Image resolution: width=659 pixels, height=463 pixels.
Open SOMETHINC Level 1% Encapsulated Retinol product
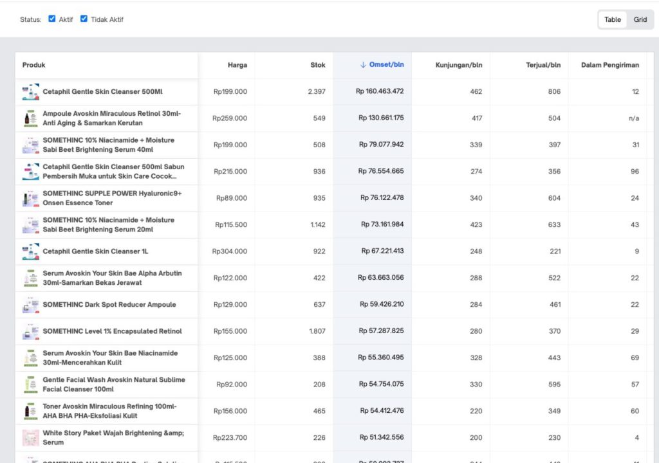coord(112,331)
